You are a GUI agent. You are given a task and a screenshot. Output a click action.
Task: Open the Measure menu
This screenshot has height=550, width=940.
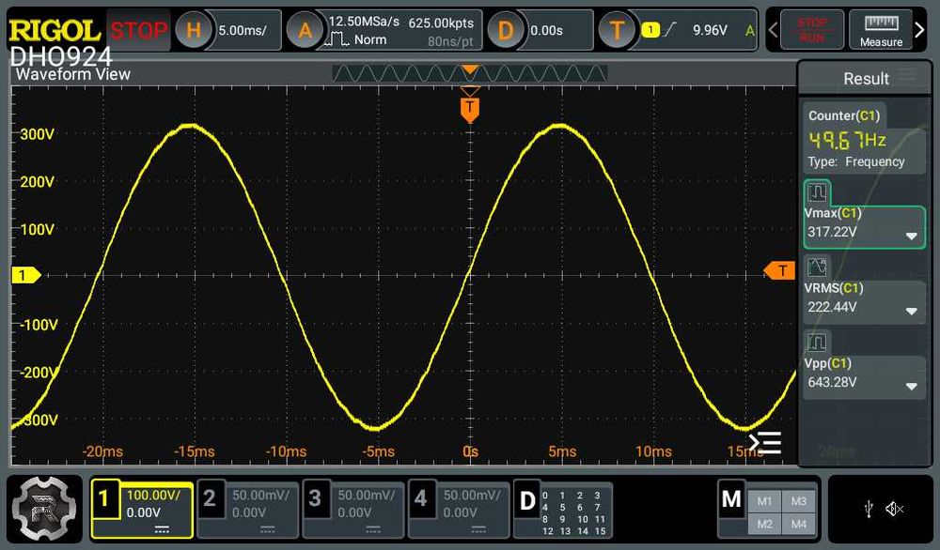[x=881, y=30]
